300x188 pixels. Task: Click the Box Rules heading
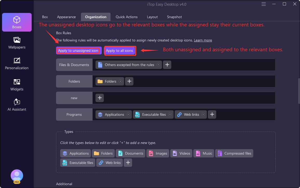point(64,33)
